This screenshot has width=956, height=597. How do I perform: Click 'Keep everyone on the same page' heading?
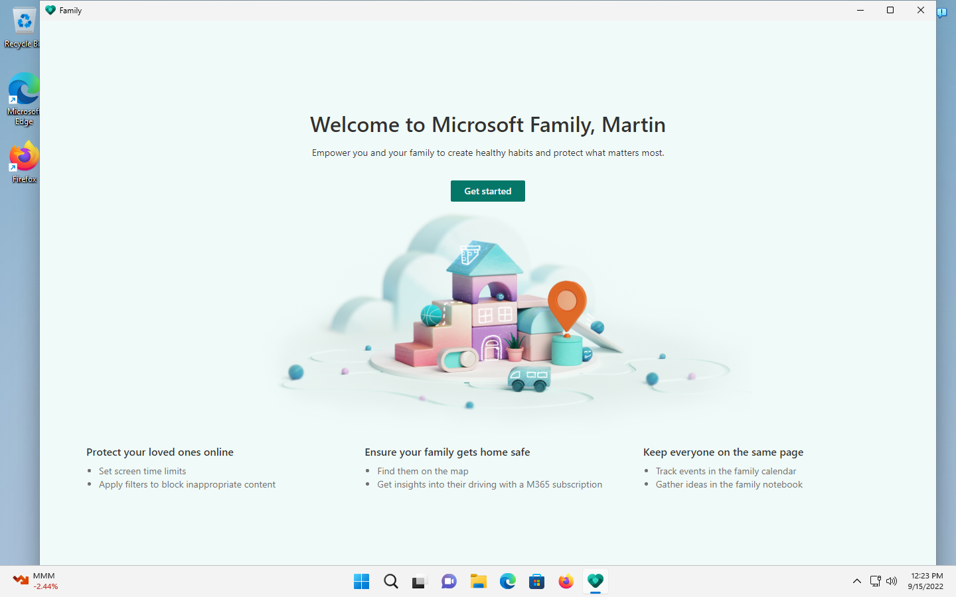(x=724, y=452)
